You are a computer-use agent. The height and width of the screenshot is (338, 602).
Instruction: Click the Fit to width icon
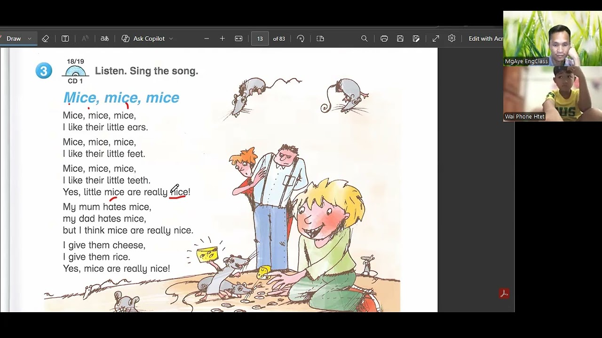click(238, 38)
